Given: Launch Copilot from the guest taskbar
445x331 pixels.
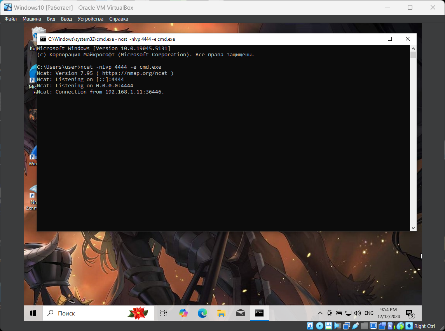Looking at the screenshot, I should [183, 313].
